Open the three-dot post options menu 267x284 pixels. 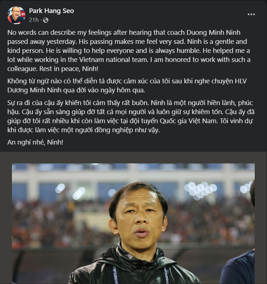[251, 14]
